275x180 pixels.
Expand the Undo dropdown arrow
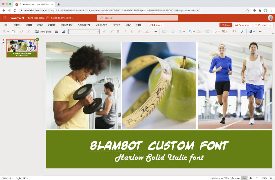click(8, 32)
